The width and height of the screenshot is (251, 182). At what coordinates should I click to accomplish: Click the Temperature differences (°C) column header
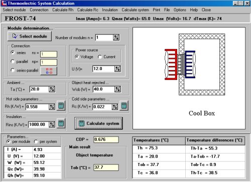click(x=215, y=140)
